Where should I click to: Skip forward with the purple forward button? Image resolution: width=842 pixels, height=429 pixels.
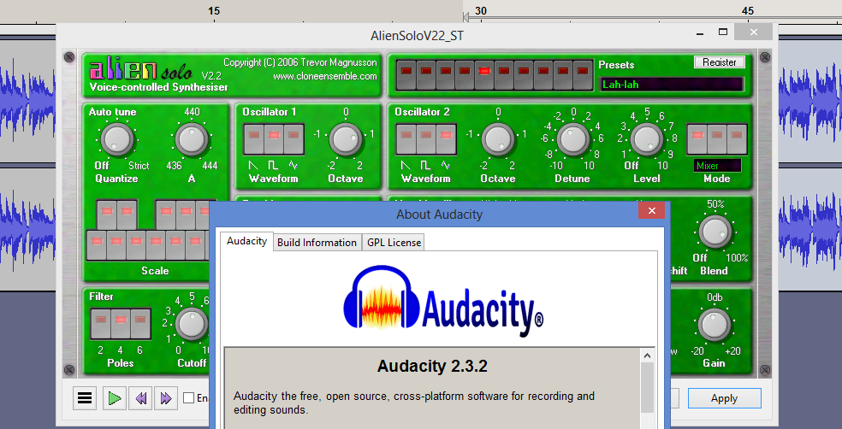pyautogui.click(x=165, y=398)
